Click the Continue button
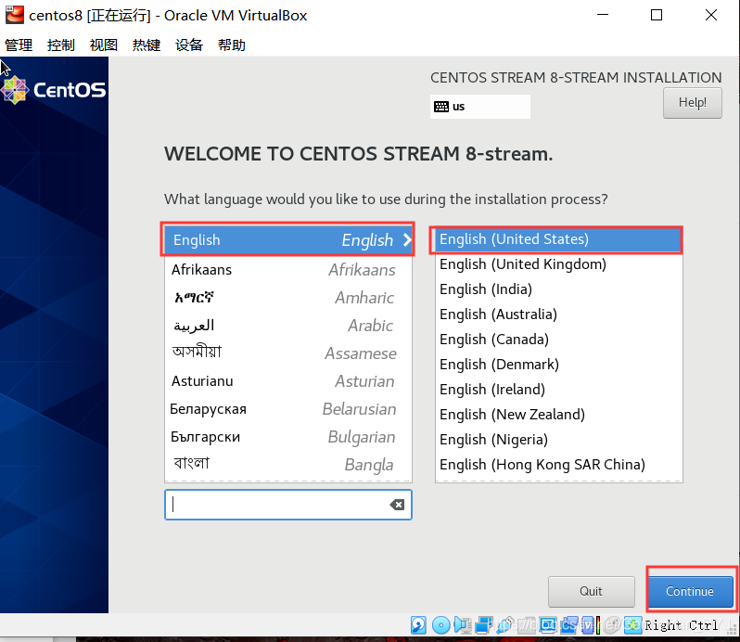Viewport: 740px width, 642px height. click(690, 591)
